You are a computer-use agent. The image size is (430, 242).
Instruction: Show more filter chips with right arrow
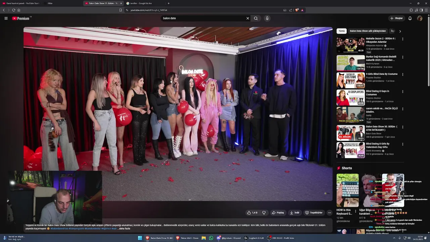point(400,31)
